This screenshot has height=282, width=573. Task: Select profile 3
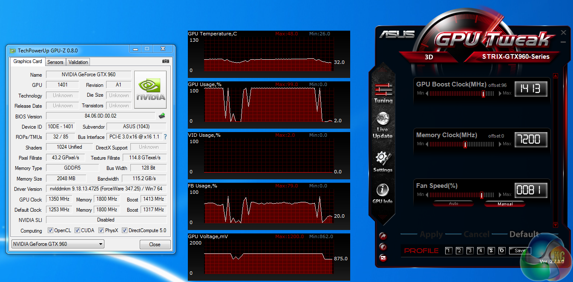coord(470,250)
